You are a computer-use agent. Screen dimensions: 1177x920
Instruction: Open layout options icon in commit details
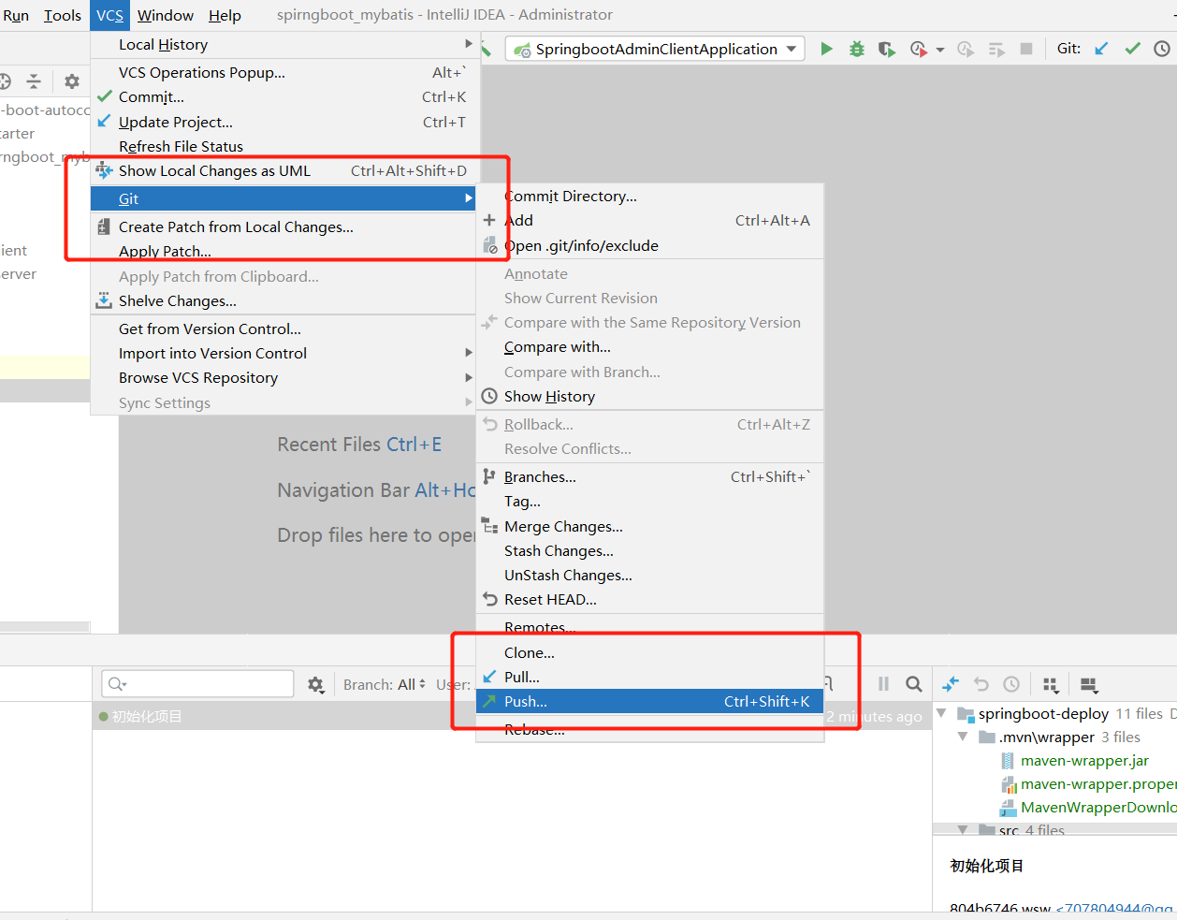[1089, 685]
